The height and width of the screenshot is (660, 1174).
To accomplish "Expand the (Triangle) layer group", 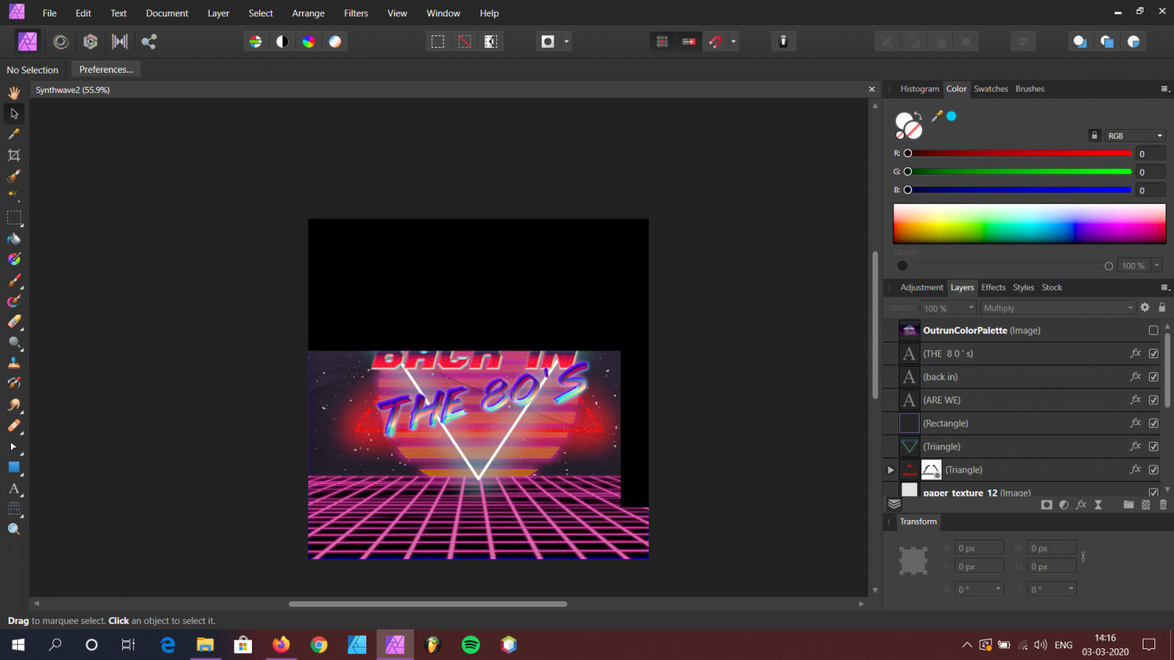I will [x=890, y=469].
